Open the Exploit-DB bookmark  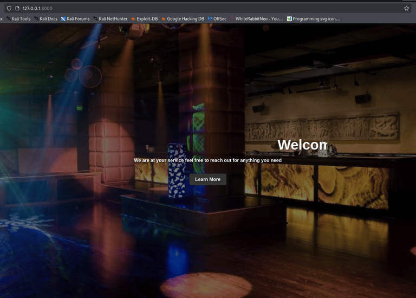(x=145, y=19)
